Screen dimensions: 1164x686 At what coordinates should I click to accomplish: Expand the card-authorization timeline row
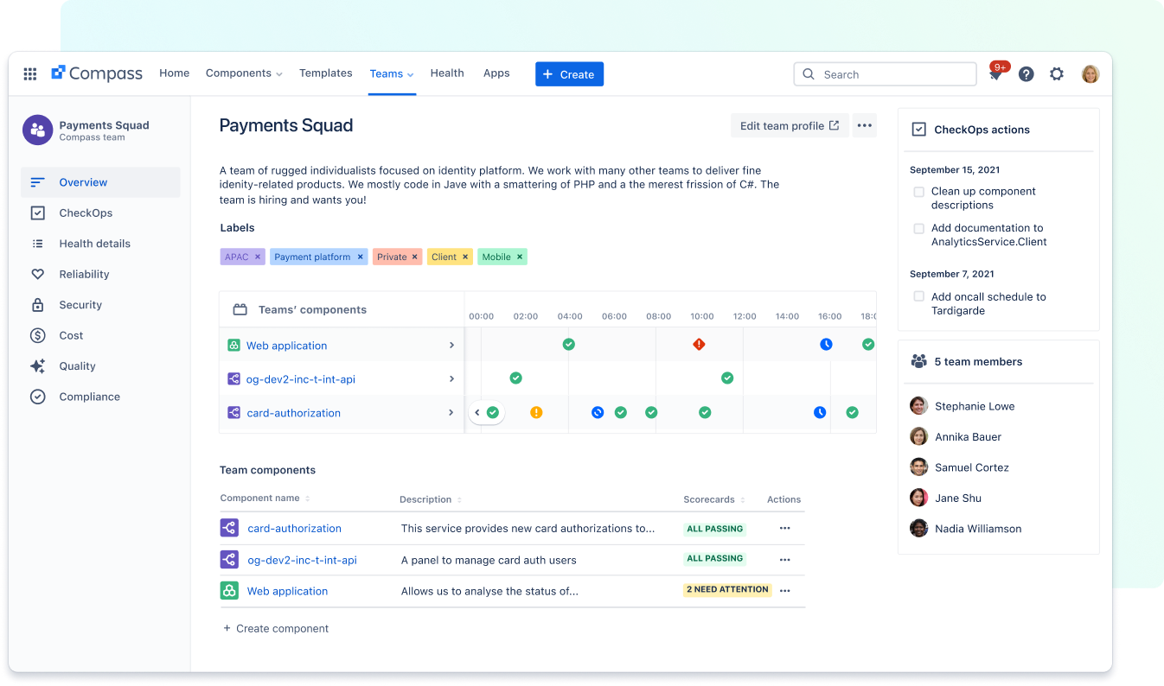[451, 413]
